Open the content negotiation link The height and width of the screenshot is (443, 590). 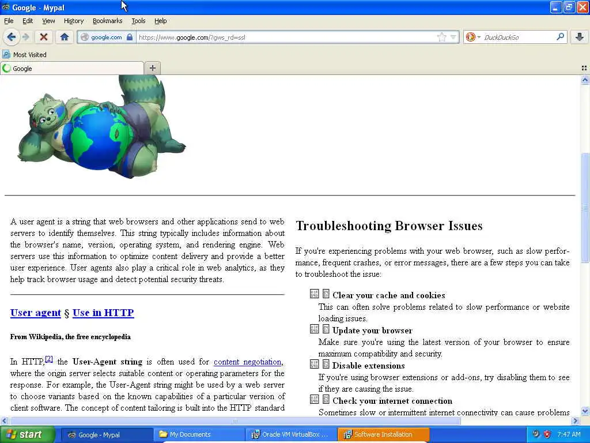247,362
